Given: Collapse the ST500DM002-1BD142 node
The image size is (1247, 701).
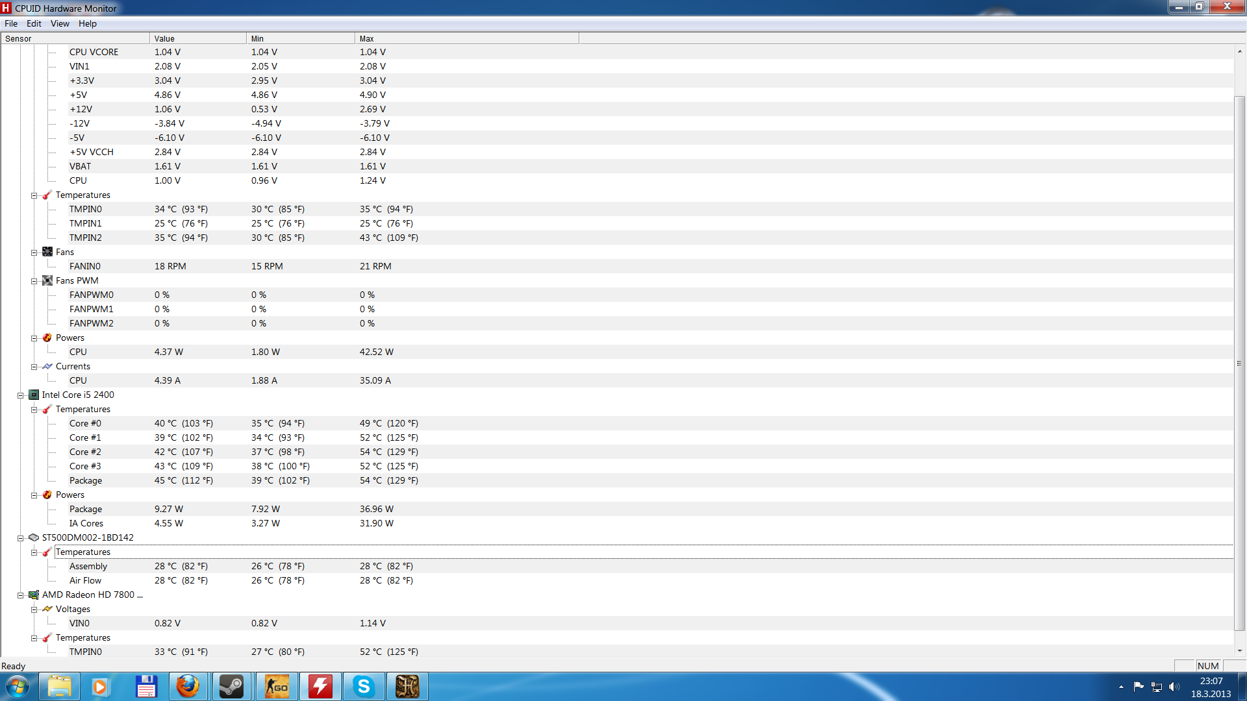Looking at the screenshot, I should coord(20,538).
